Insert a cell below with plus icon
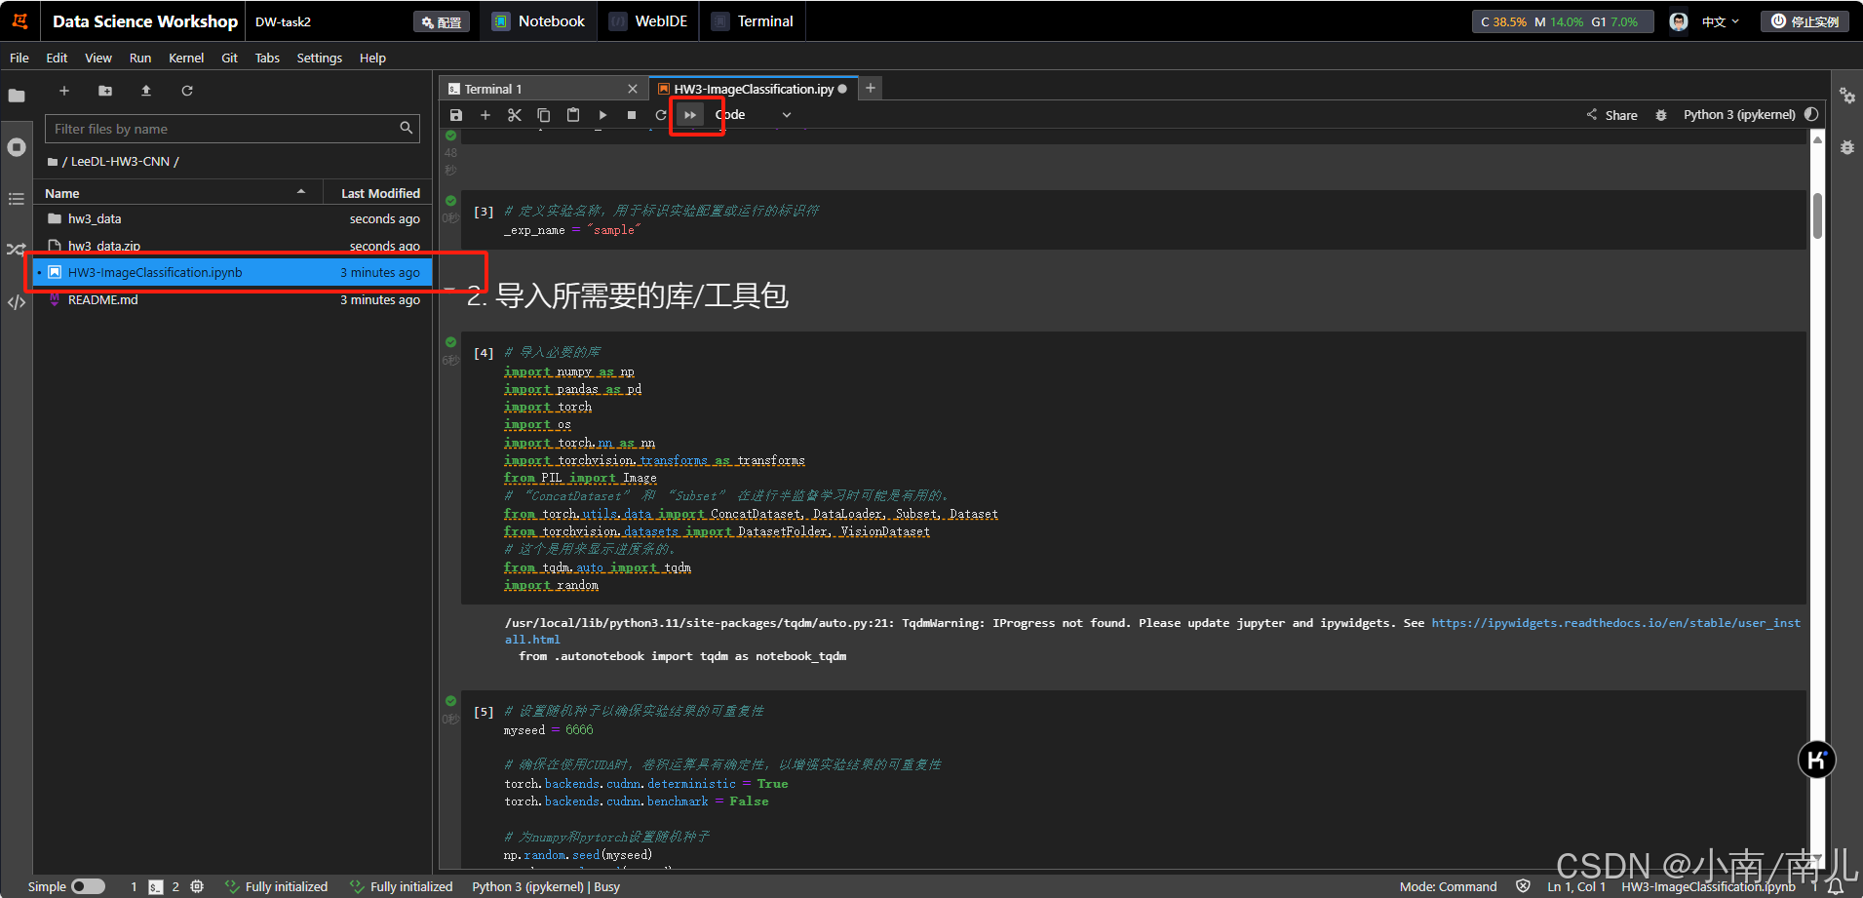Screen dimensions: 1863x898 click(x=485, y=115)
